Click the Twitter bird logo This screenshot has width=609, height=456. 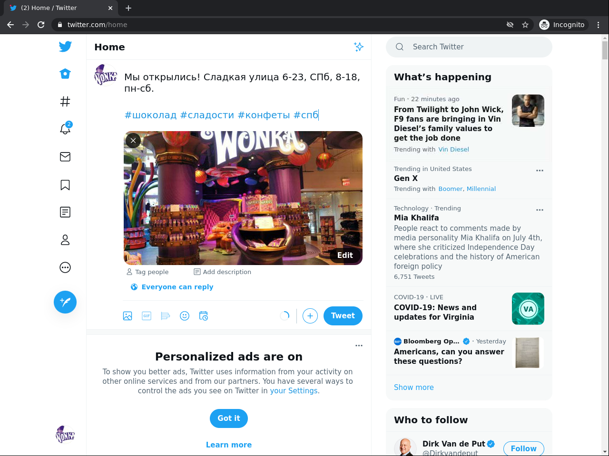coord(65,46)
